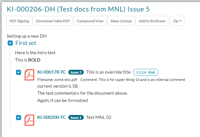Click the PDF Signing button
Viewport: 200px width, 137px height.
click(19, 21)
